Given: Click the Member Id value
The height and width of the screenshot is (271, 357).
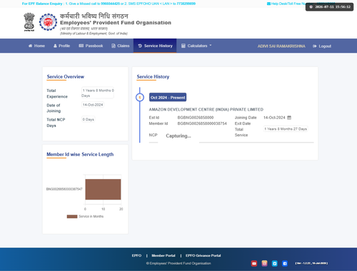Looking at the screenshot, I should coord(202,123).
